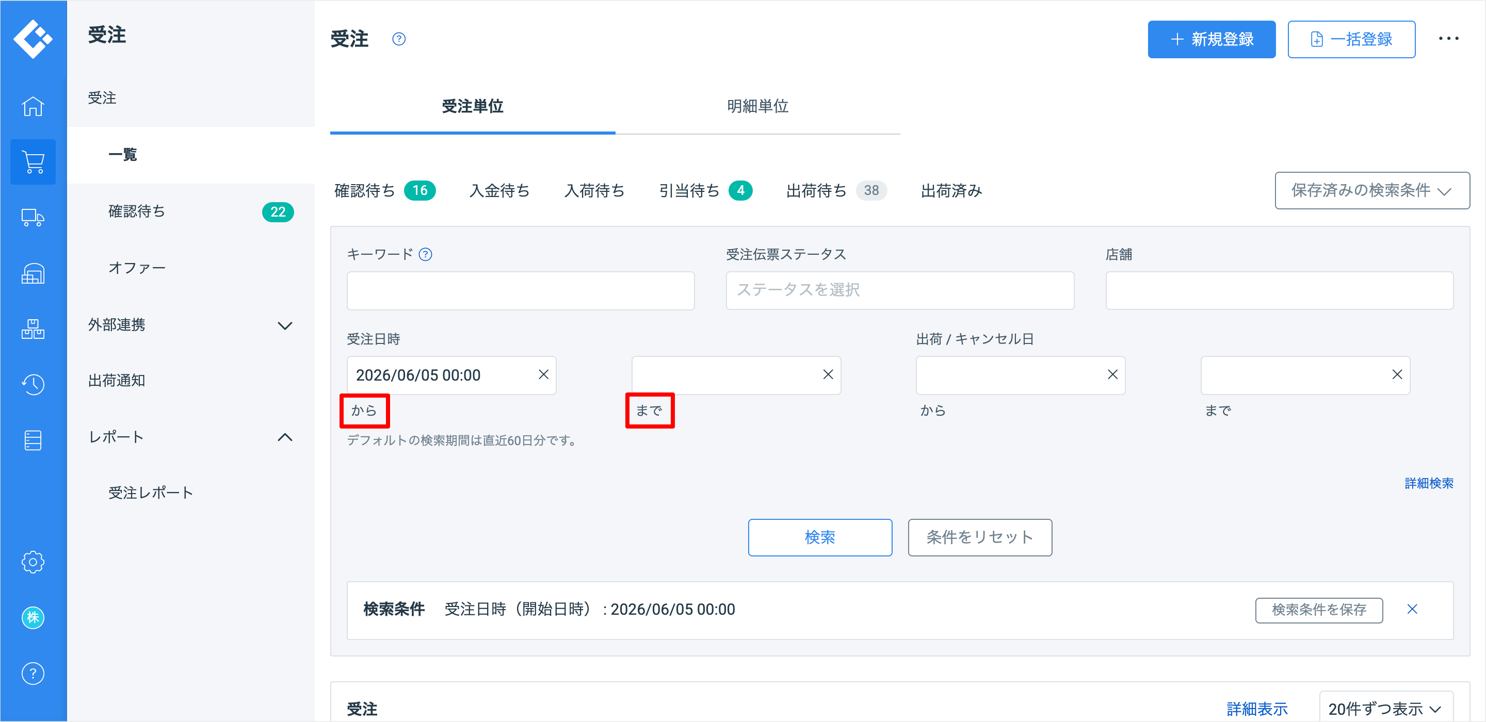Viewport: 1486px width, 722px height.
Task: Focus the キーワード input field
Action: (x=520, y=291)
